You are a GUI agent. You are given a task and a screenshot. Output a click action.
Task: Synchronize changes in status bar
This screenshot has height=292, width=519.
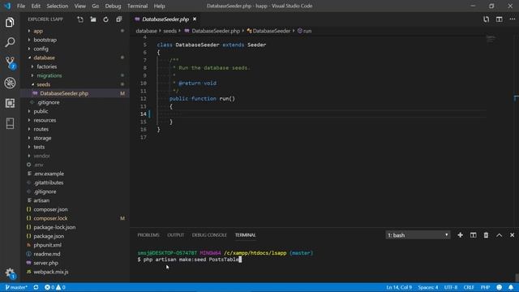(x=36, y=287)
